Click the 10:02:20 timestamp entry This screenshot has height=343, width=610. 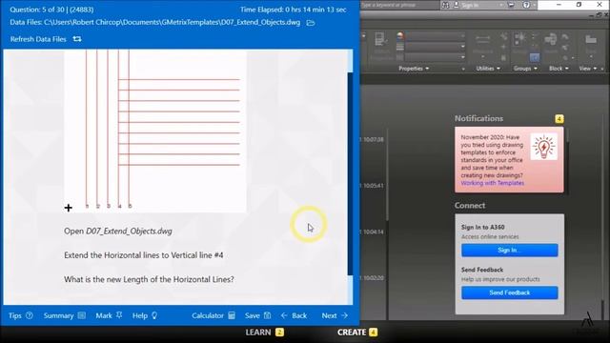click(373, 278)
